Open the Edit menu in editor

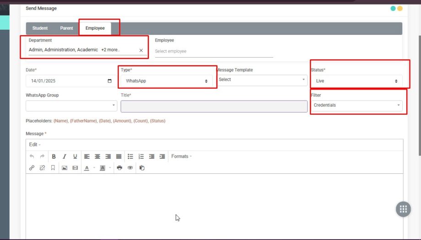pyautogui.click(x=35, y=144)
